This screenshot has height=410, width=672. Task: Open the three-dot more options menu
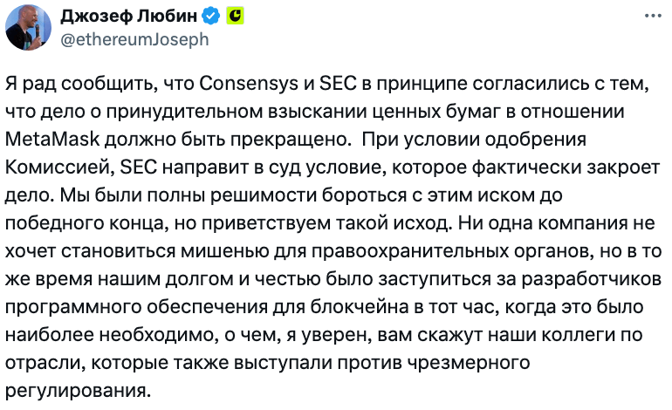pos(653,17)
